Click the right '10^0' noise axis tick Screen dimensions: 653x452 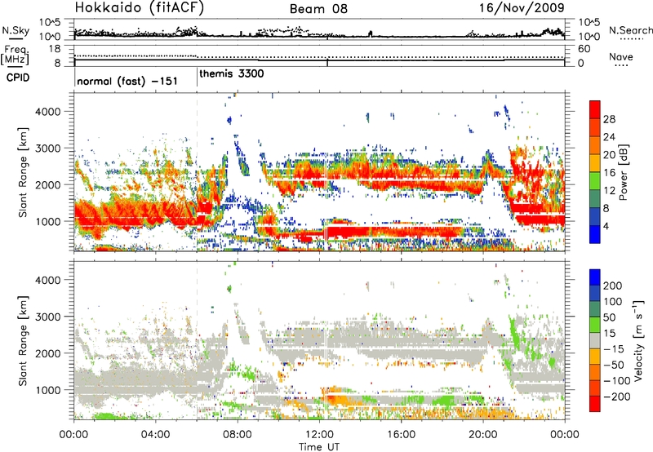point(589,37)
